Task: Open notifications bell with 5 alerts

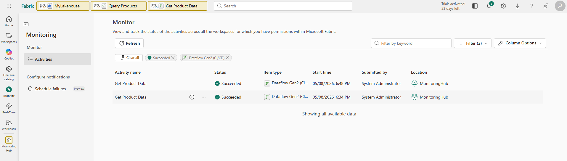Action: tap(489, 6)
